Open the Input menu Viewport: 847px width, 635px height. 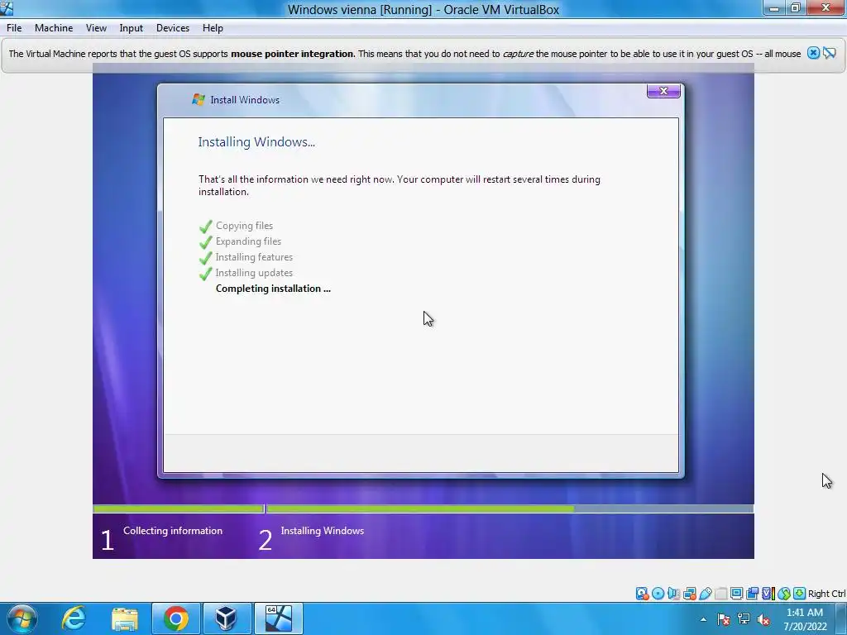(132, 28)
